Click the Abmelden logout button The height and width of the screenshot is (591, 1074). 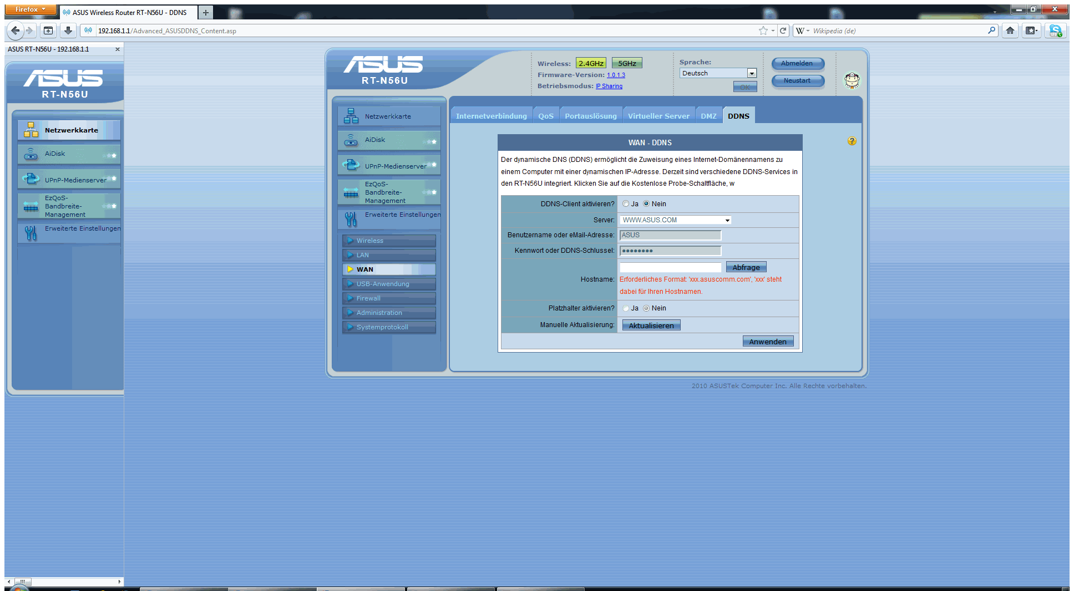coord(797,64)
